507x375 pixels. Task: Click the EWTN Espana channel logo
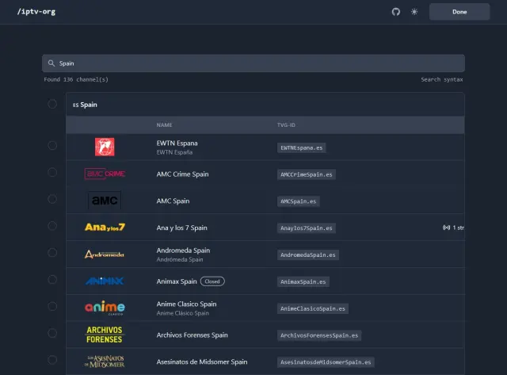coord(105,147)
